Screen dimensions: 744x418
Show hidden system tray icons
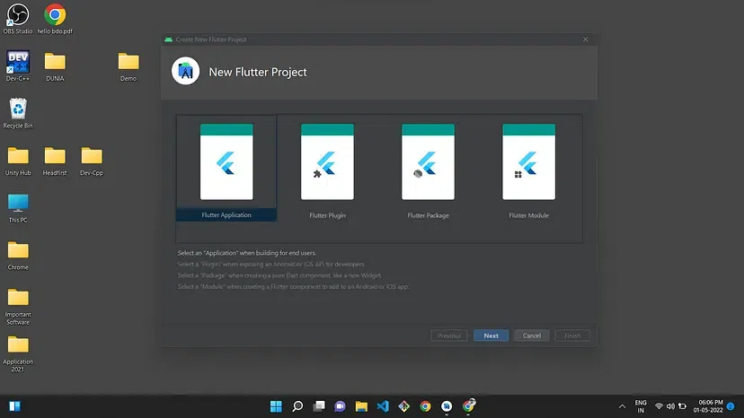[622, 406]
